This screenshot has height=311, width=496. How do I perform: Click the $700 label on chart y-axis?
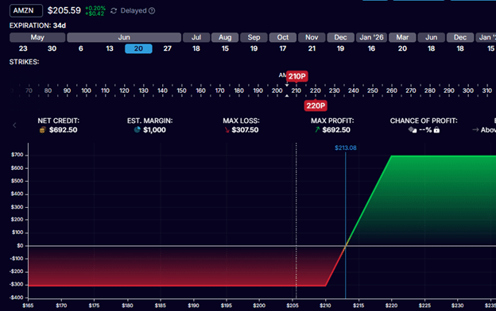point(17,155)
